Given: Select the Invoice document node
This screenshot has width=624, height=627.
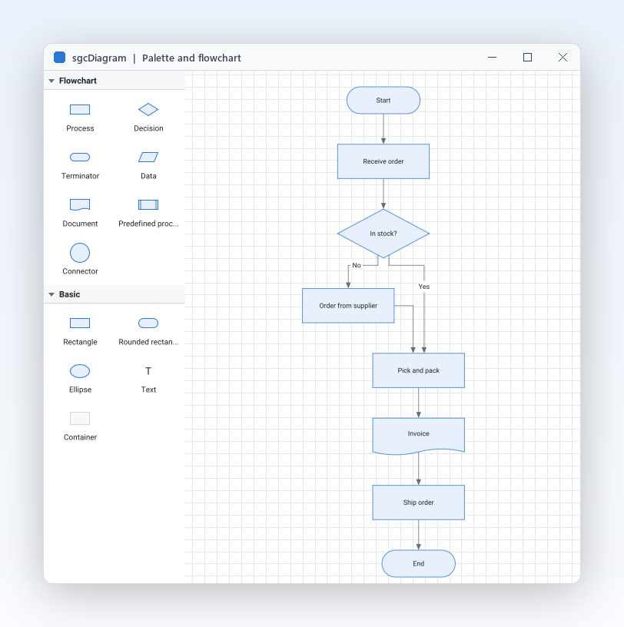Looking at the screenshot, I should pyautogui.click(x=418, y=436).
